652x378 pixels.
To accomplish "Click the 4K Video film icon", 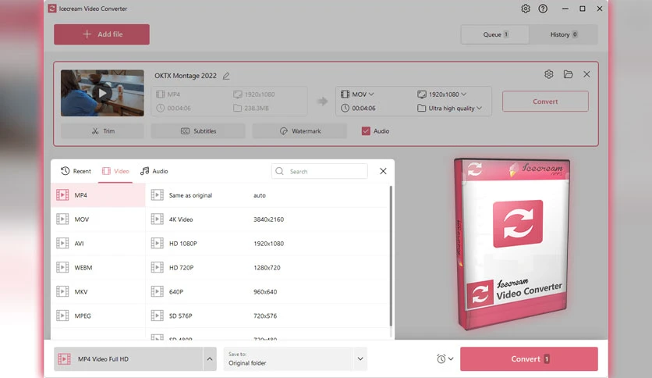I will tap(158, 219).
